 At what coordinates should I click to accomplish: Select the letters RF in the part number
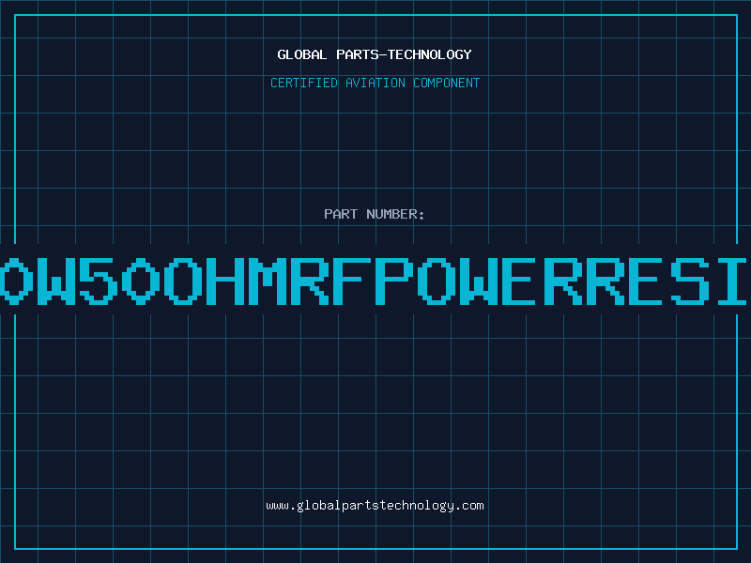click(x=331, y=281)
